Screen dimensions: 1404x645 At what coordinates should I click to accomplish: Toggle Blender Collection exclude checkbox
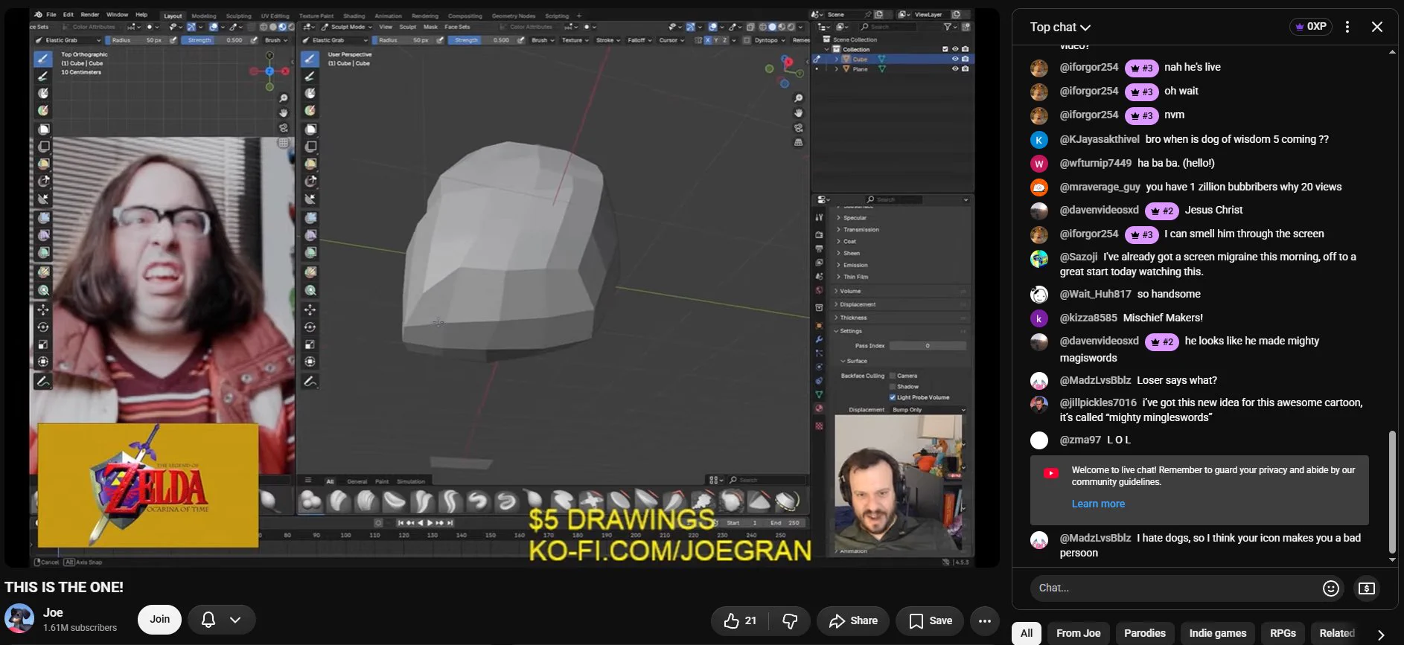pyautogui.click(x=945, y=49)
